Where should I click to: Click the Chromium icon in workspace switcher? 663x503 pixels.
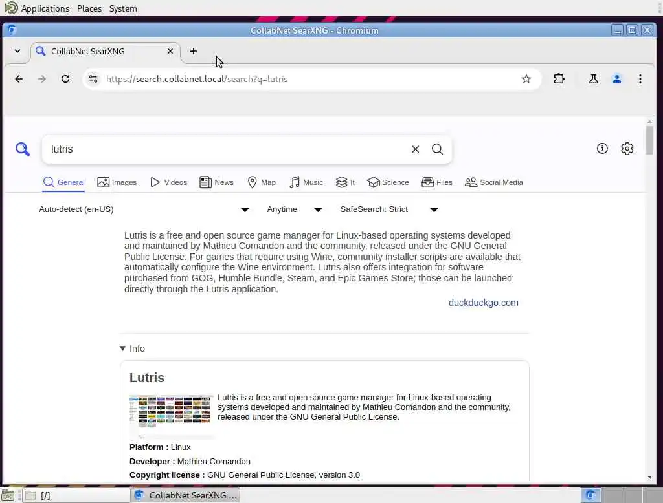[x=590, y=495]
